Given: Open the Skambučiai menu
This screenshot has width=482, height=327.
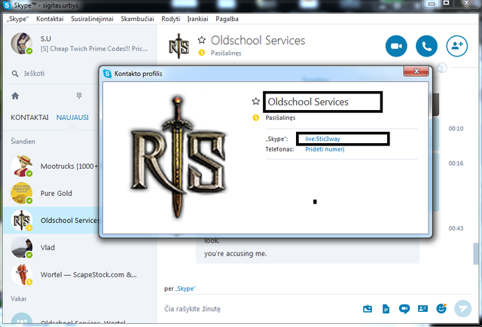Looking at the screenshot, I should tap(137, 19).
